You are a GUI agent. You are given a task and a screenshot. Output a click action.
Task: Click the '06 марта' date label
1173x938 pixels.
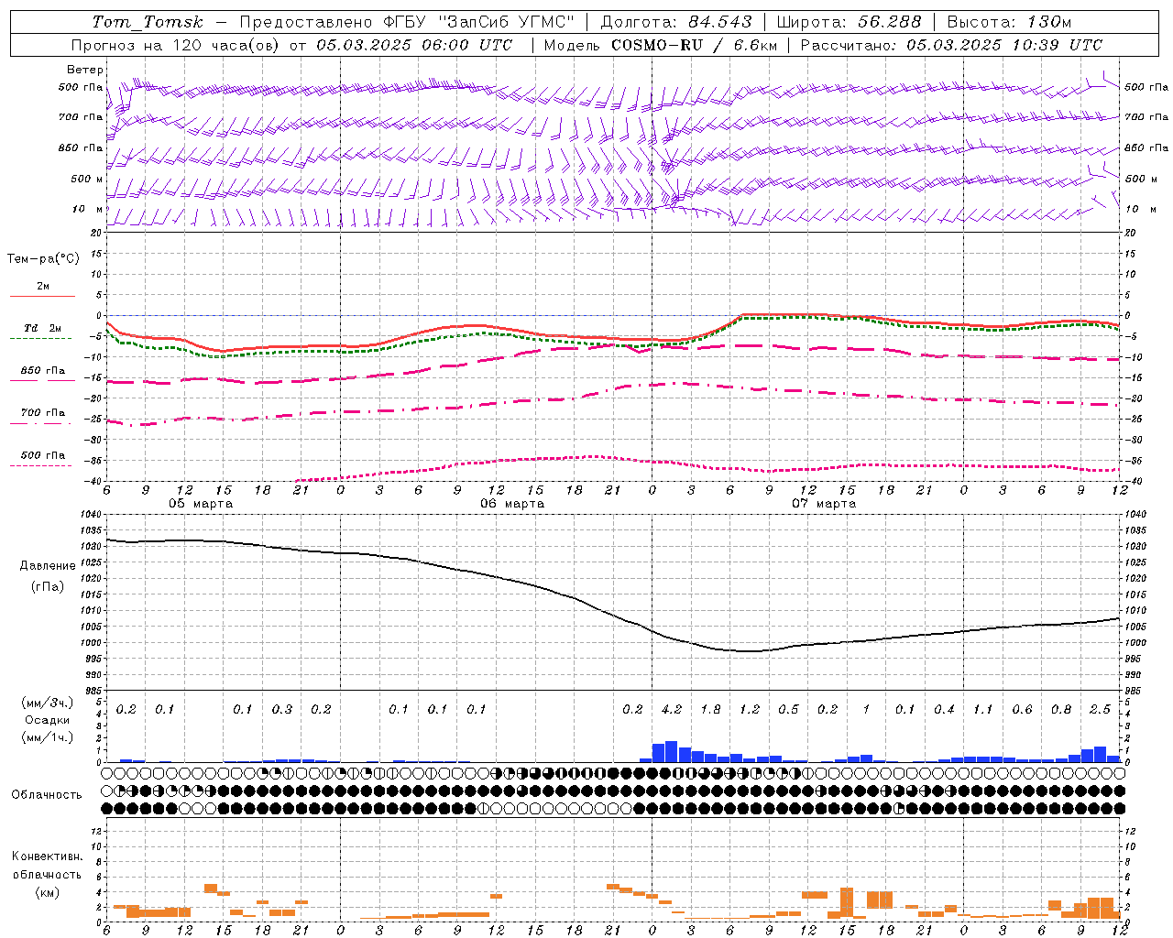click(512, 504)
